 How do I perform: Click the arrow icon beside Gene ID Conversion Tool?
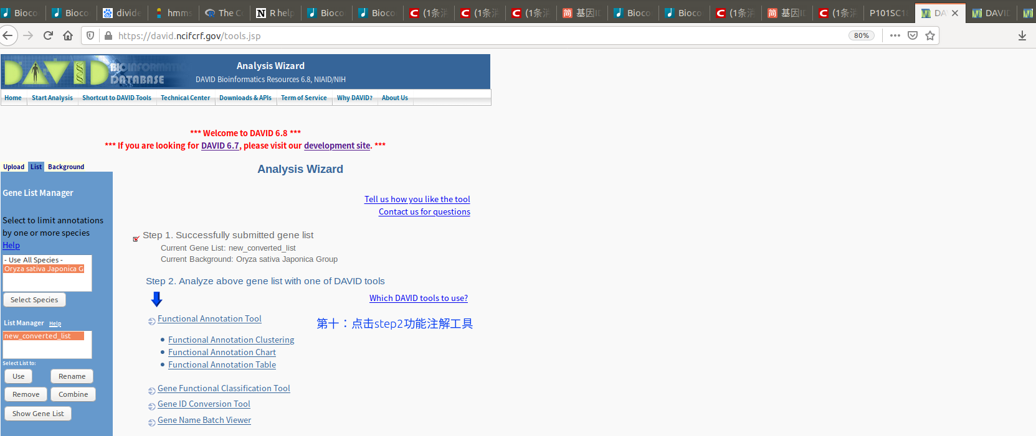click(151, 407)
